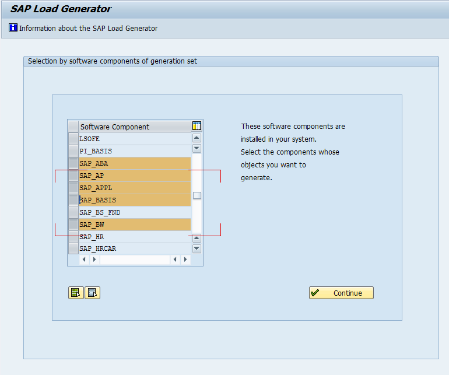This screenshot has height=375, width=449.
Task: Click the blue information icon
Action: 13,28
